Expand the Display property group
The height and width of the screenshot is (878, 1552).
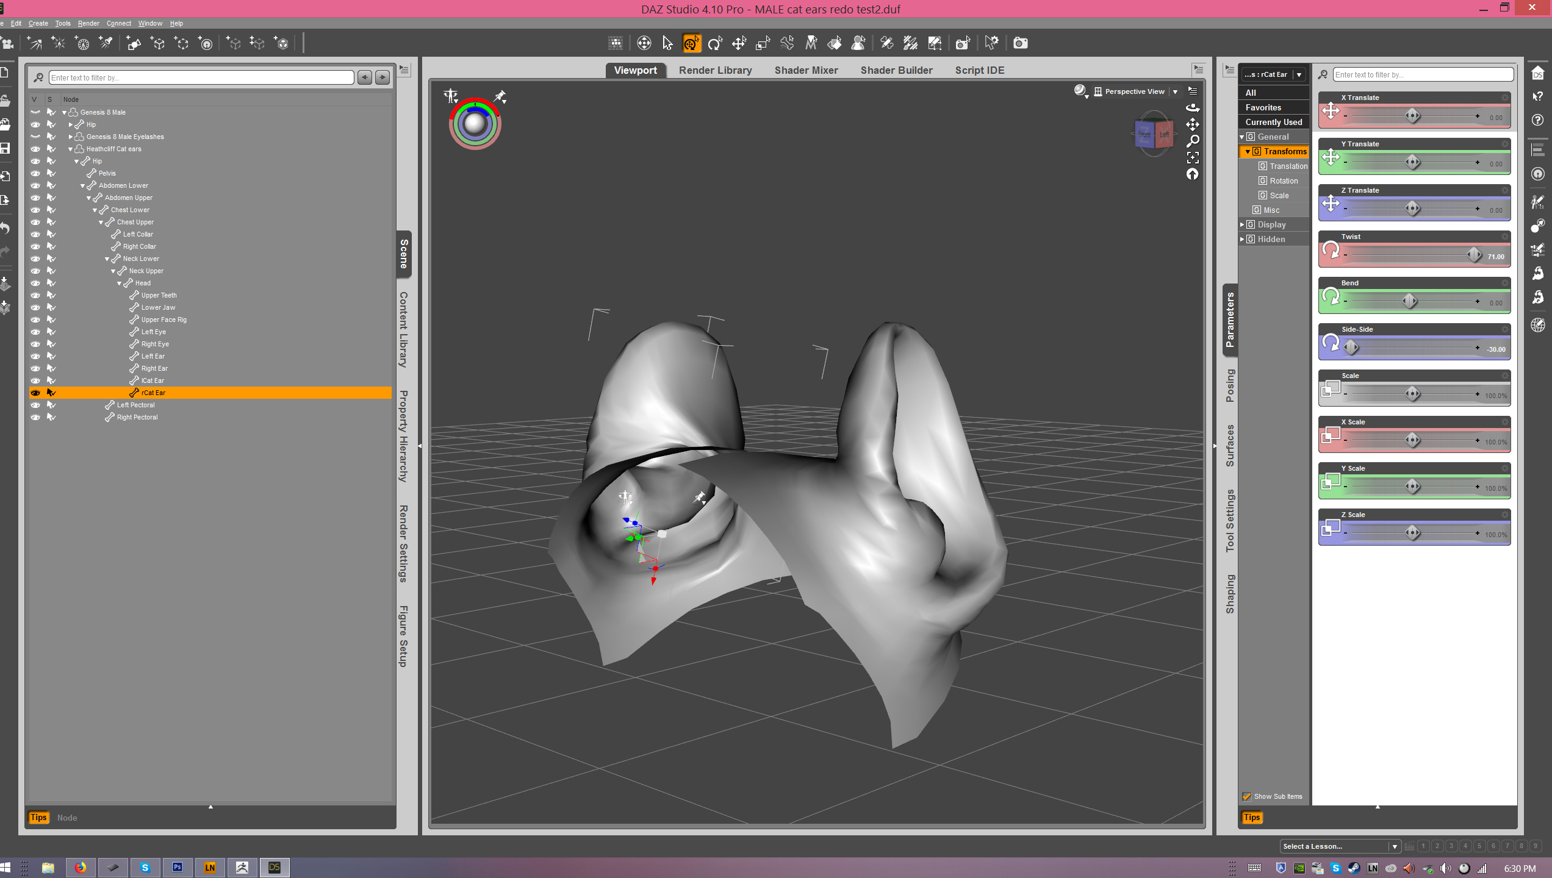click(x=1242, y=224)
